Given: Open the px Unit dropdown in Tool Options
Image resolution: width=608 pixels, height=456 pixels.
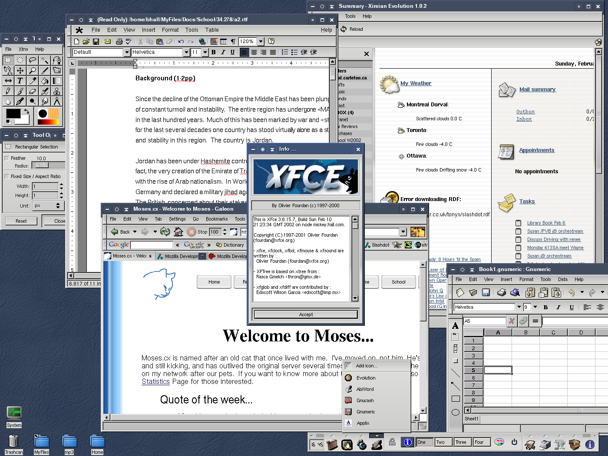Looking at the screenshot, I should click(49, 206).
